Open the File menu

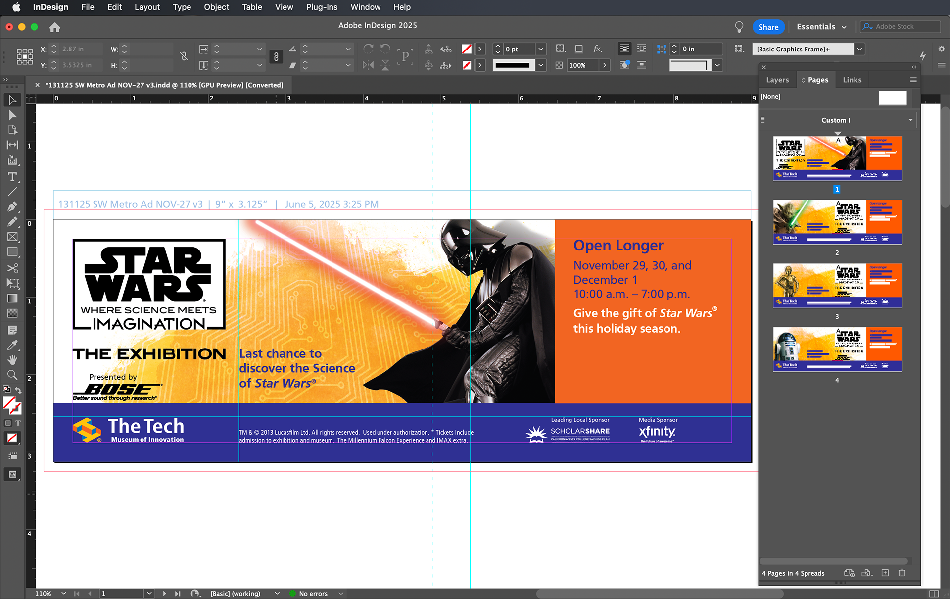coord(88,7)
